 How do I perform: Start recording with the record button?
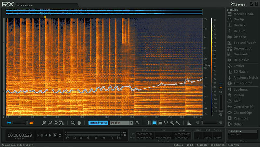coord(42,135)
